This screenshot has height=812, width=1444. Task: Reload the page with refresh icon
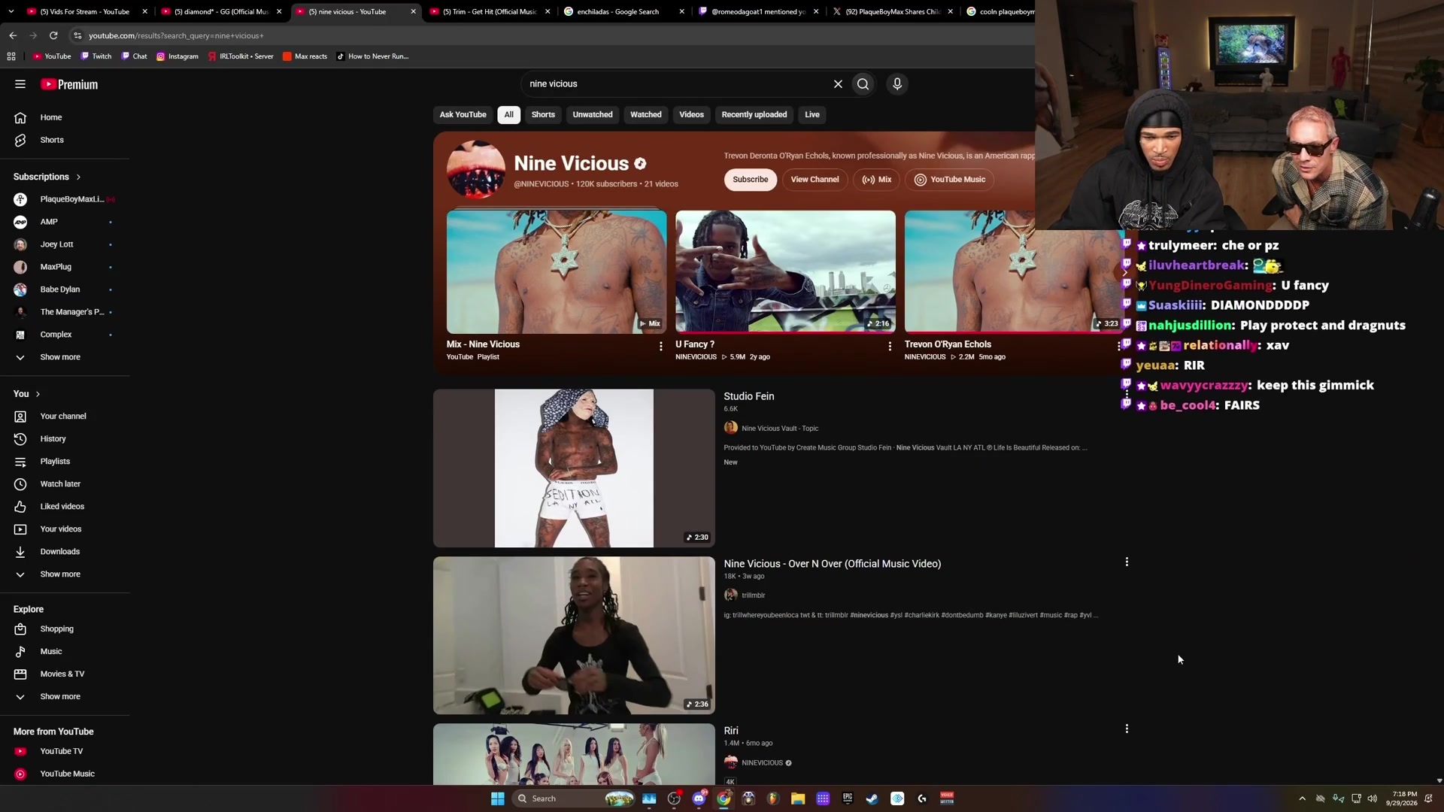(53, 35)
